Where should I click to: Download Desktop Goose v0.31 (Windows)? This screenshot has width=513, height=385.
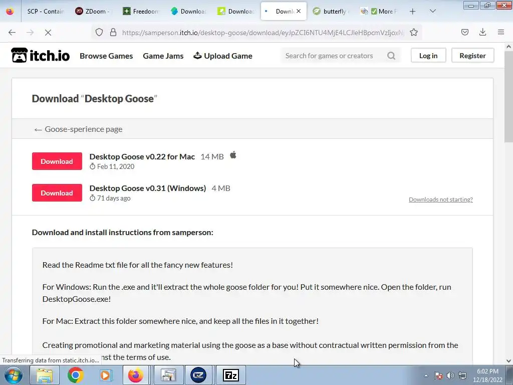click(x=57, y=193)
